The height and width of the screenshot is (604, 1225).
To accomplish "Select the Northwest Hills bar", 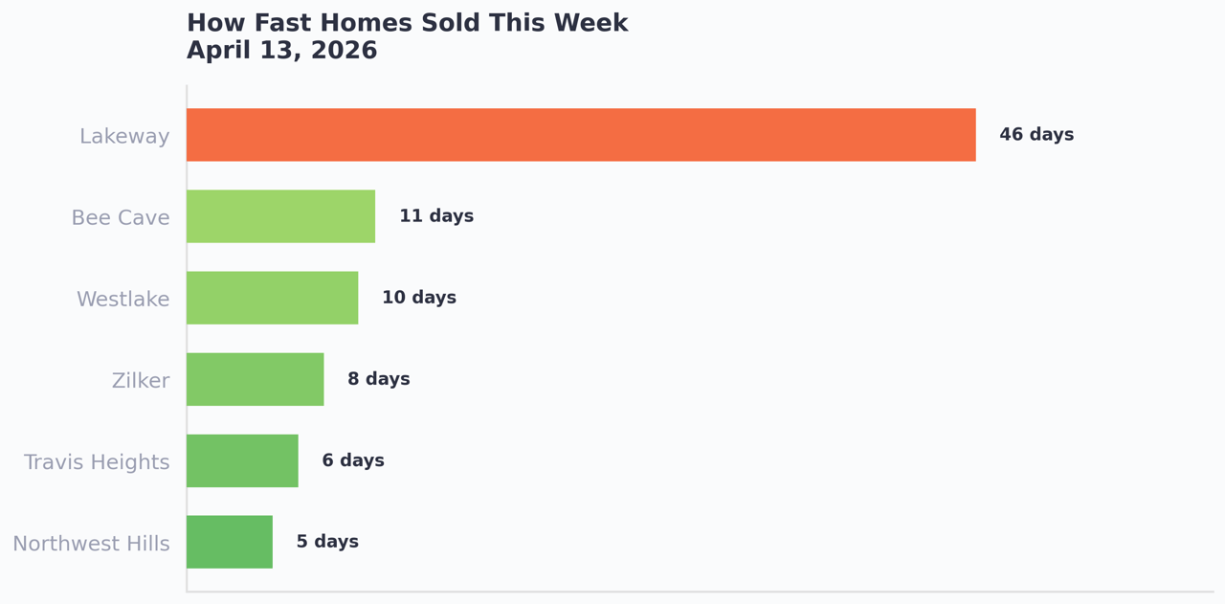I will pyautogui.click(x=230, y=542).
